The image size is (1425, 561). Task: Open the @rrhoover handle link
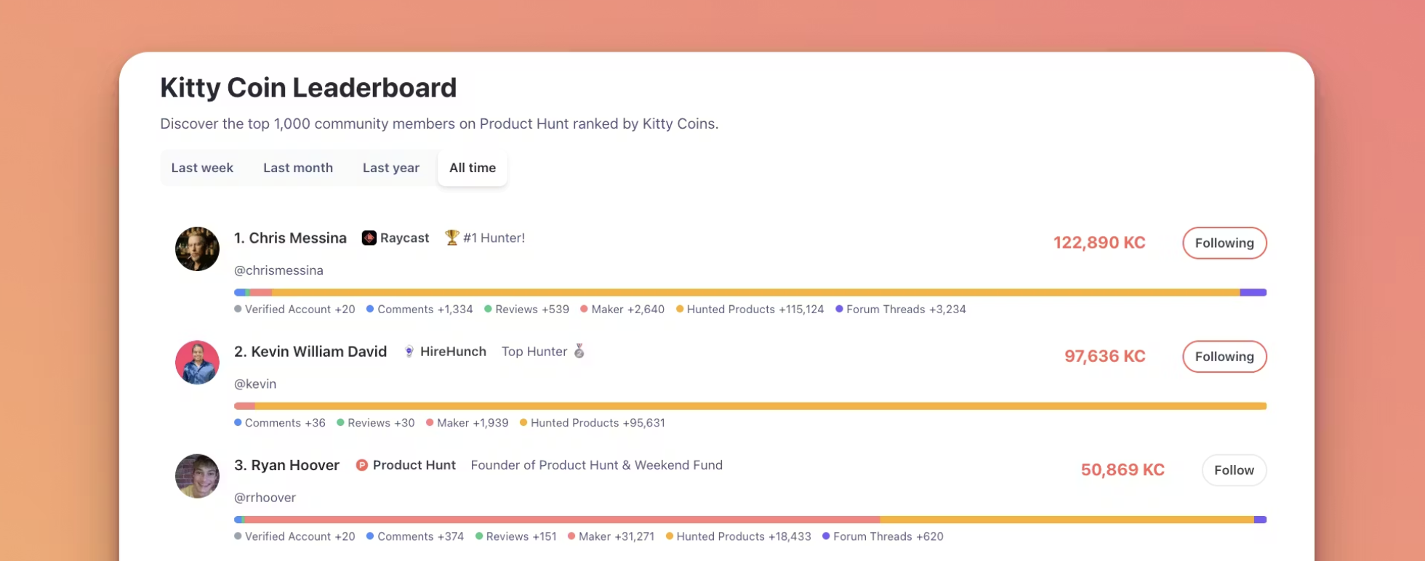pos(265,498)
